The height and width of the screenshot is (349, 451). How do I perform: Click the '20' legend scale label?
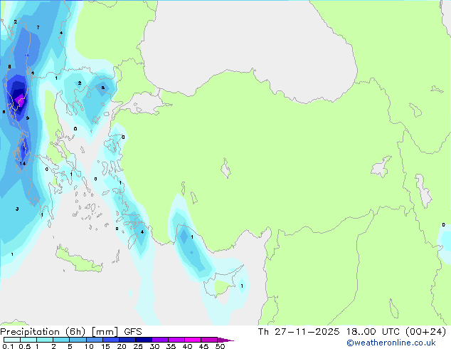pyautogui.click(x=122, y=346)
